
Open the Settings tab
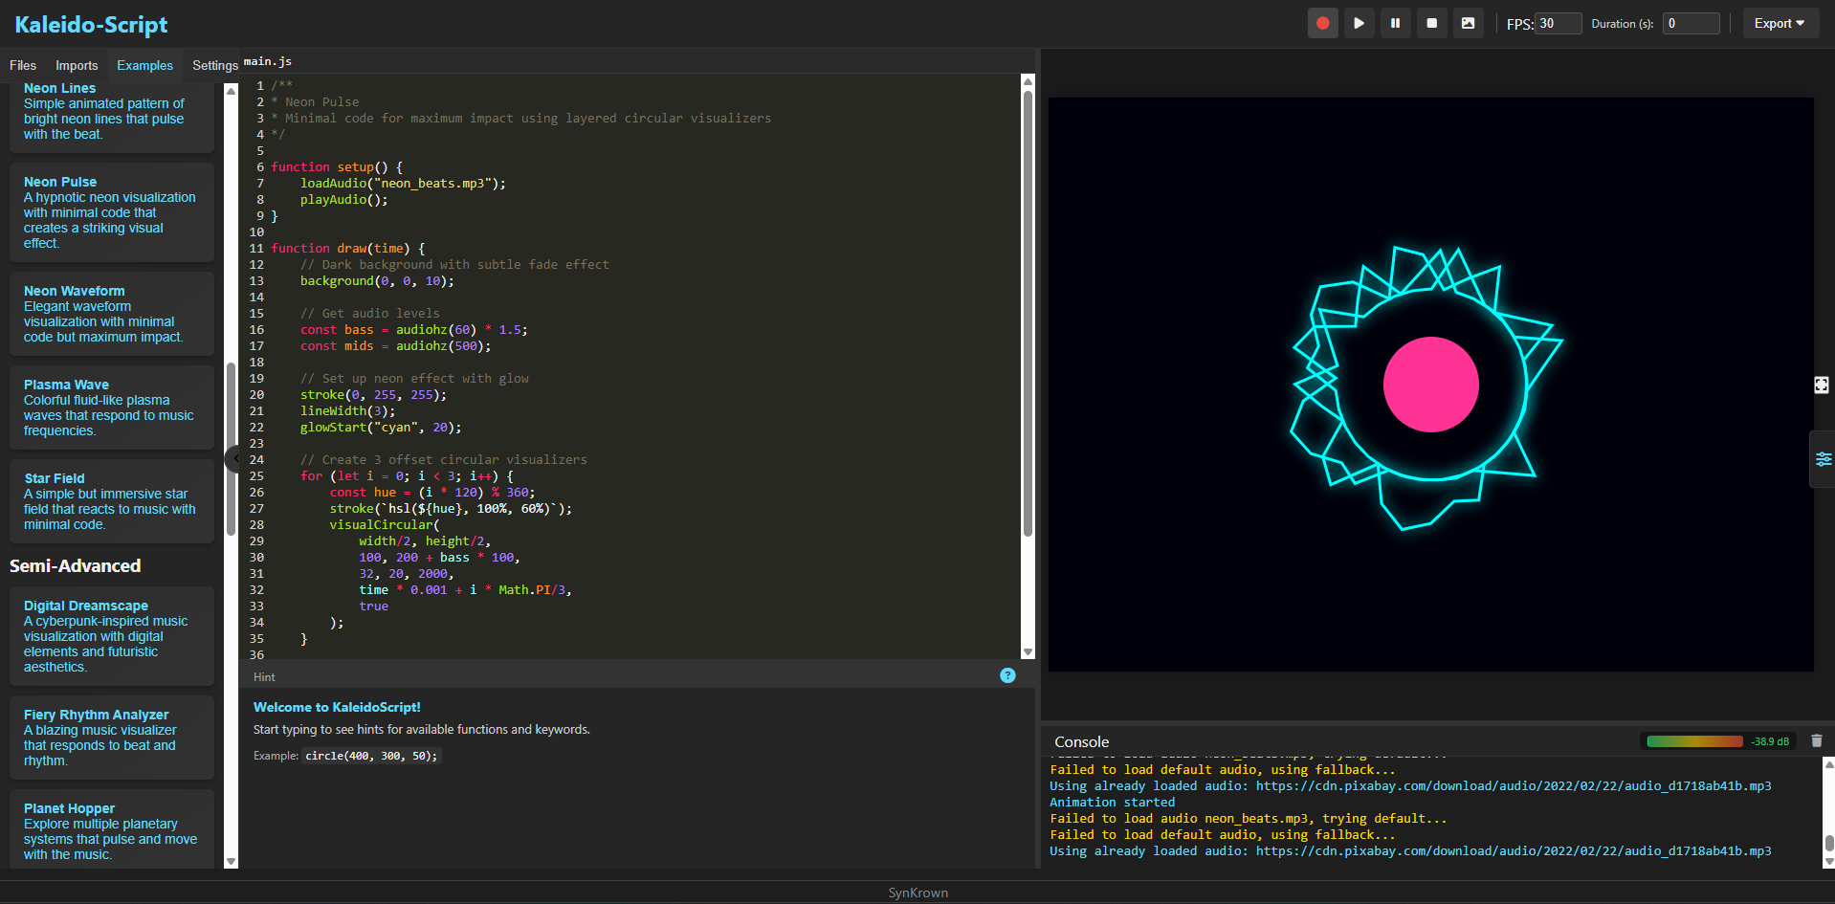(x=214, y=66)
